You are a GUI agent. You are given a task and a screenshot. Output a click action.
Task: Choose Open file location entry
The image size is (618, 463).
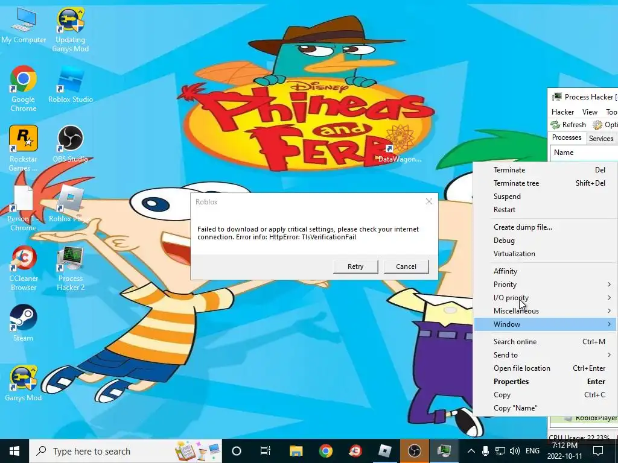(x=546, y=368)
